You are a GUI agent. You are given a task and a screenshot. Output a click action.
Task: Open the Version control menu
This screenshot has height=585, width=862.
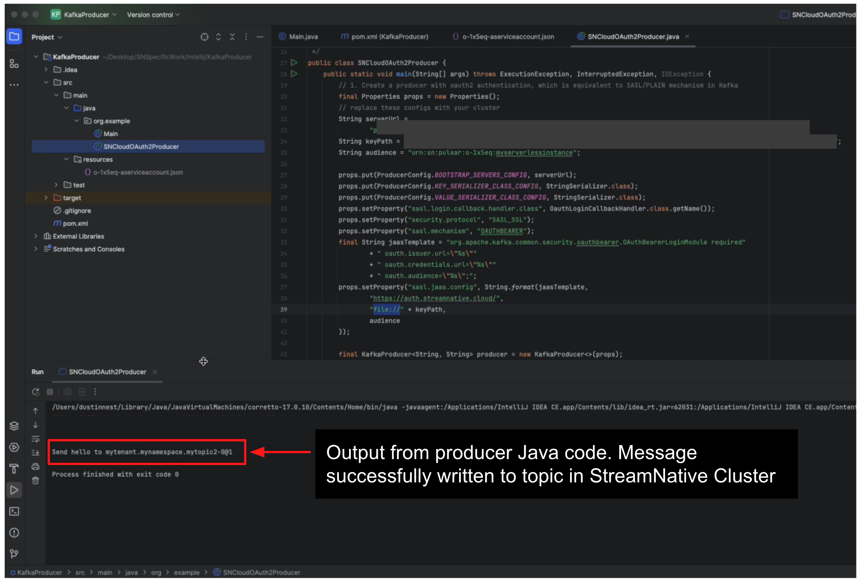click(x=151, y=14)
